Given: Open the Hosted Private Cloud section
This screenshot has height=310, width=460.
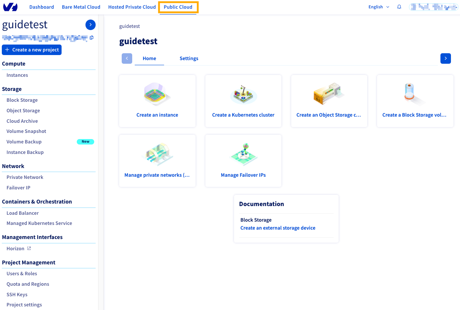Looking at the screenshot, I should 131,7.
